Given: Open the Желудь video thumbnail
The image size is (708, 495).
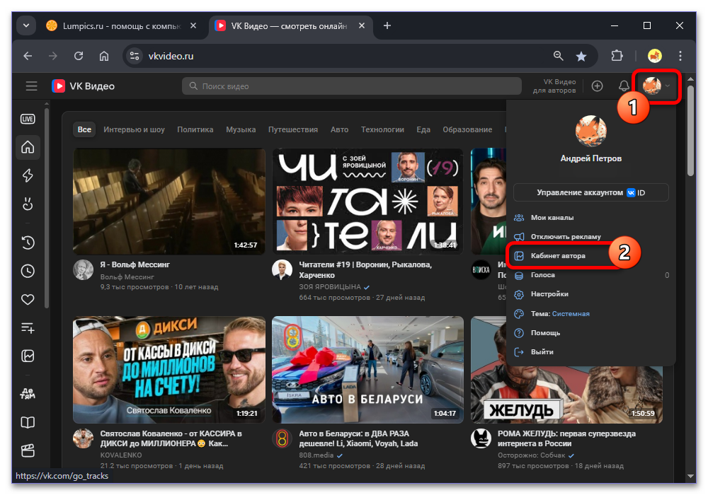Looking at the screenshot, I should pyautogui.click(x=566, y=394).
